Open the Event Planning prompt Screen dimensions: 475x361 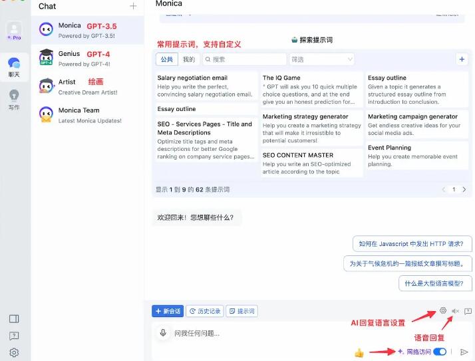(x=417, y=156)
